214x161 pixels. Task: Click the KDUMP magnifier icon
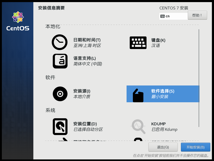click(x=138, y=127)
